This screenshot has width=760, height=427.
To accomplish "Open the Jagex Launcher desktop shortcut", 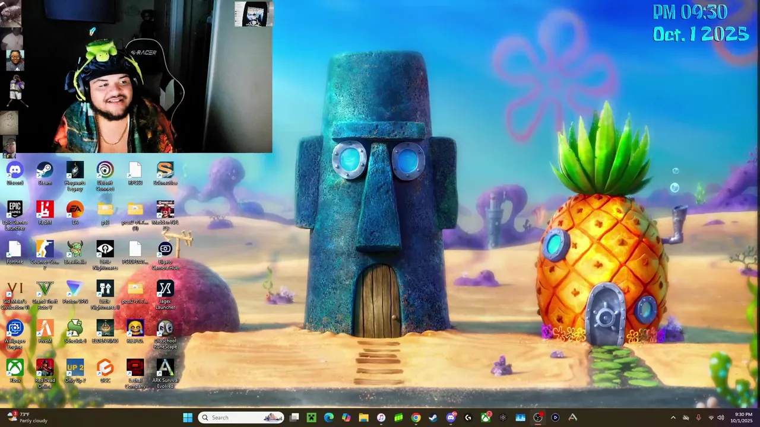I will tap(165, 295).
